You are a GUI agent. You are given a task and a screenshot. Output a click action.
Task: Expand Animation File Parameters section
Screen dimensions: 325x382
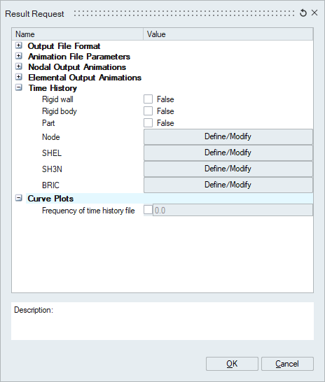(x=19, y=56)
